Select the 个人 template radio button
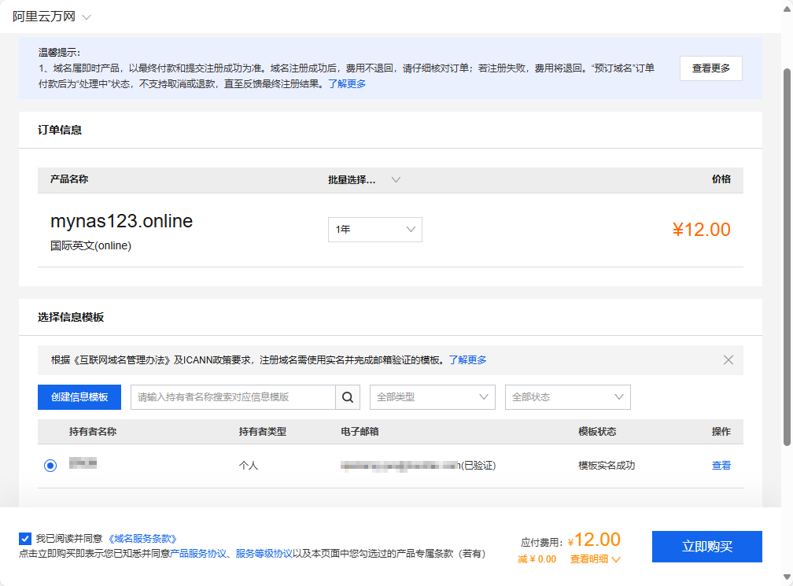 click(x=50, y=465)
